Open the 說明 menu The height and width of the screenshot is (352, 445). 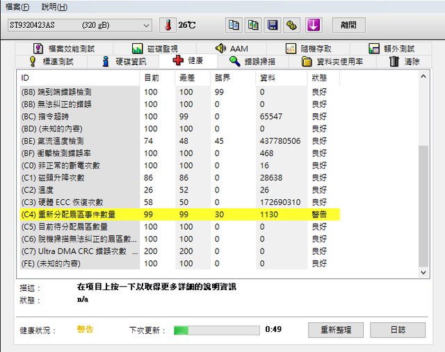click(x=54, y=7)
